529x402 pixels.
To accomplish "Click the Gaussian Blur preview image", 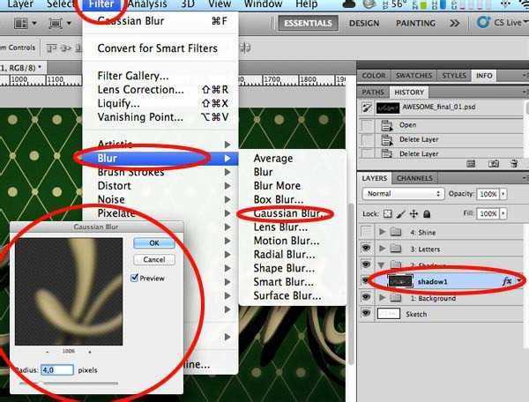I will tap(69, 292).
